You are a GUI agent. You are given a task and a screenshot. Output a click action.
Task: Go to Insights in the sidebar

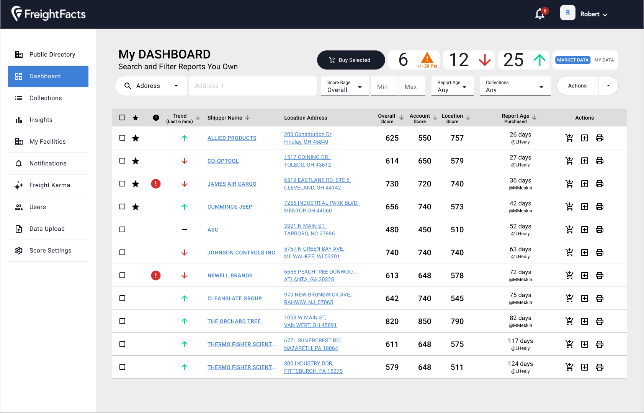(41, 120)
